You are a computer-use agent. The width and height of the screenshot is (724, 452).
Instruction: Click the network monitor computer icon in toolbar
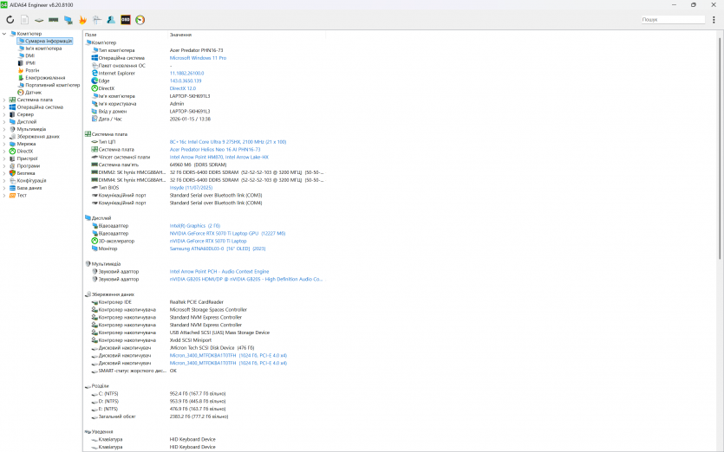[68, 19]
